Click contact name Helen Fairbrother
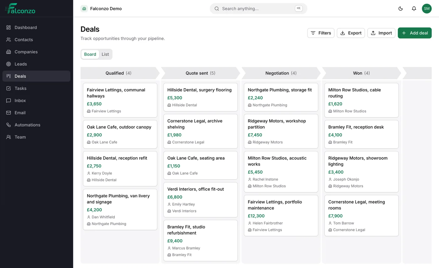The width and height of the screenshot is (439, 268). pyautogui.click(x=268, y=223)
